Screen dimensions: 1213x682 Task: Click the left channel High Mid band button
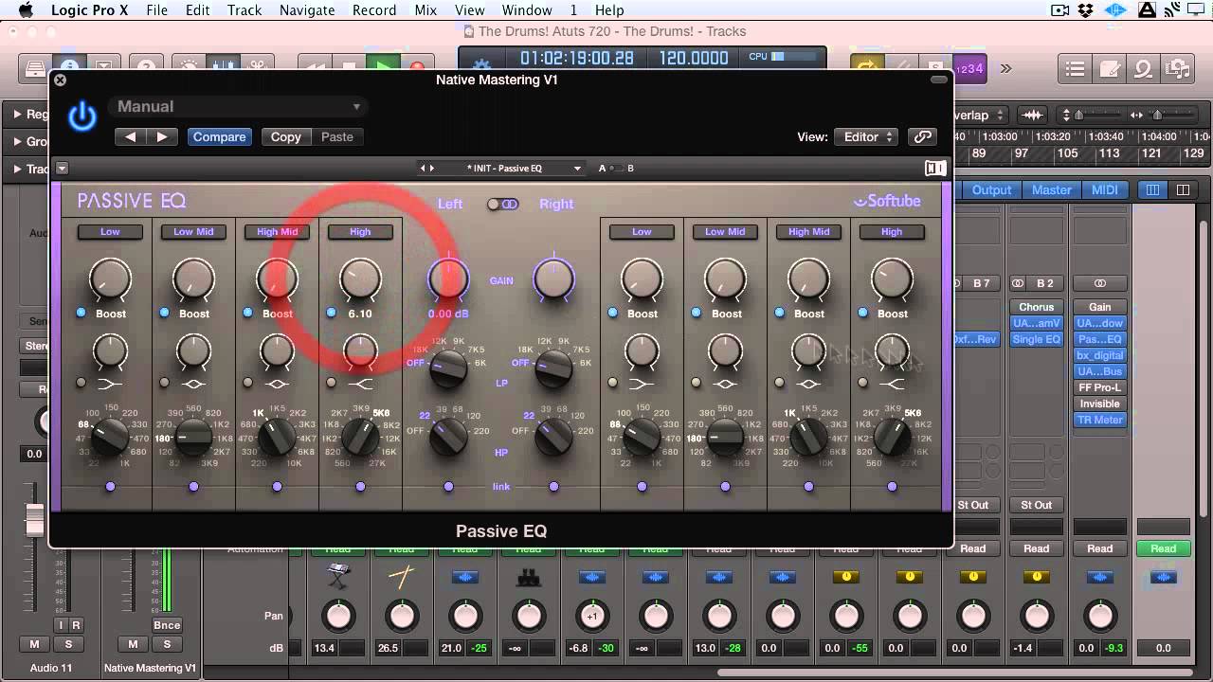(277, 232)
